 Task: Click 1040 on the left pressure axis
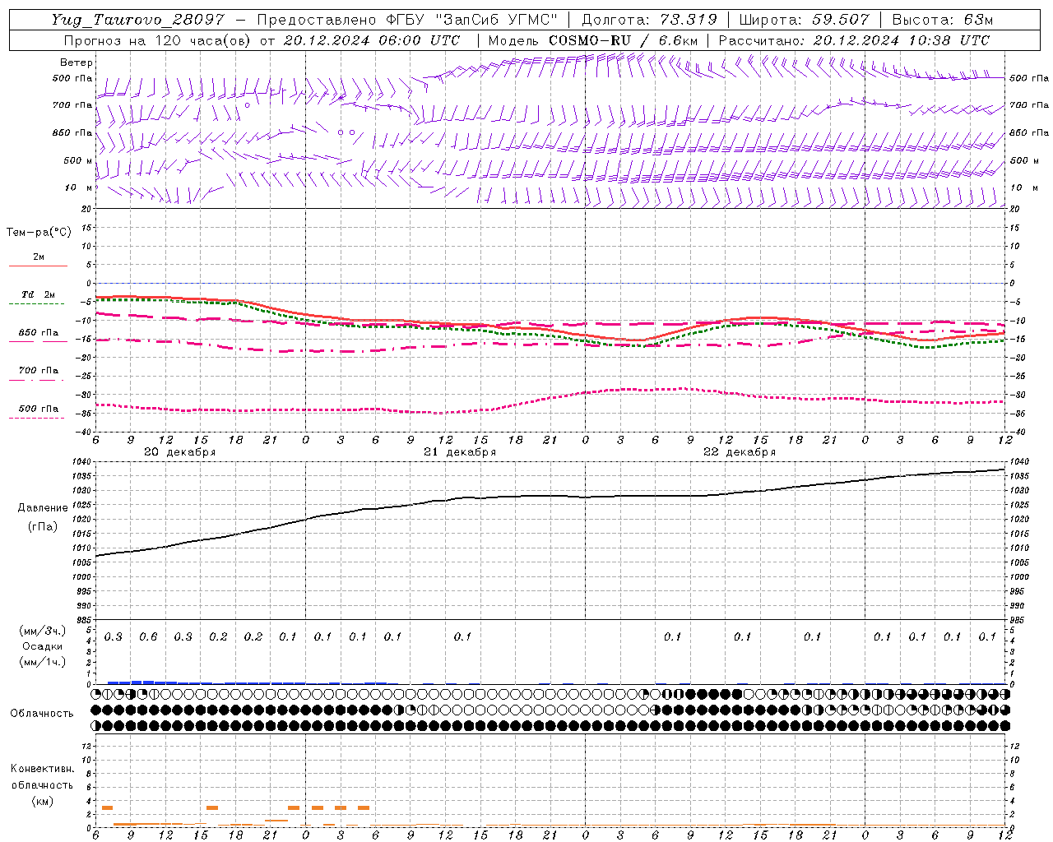pyautogui.click(x=83, y=461)
